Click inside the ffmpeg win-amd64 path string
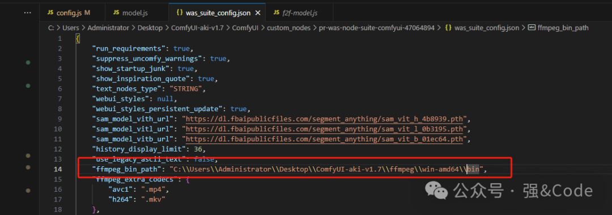This screenshot has height=215, width=612. pos(326,169)
